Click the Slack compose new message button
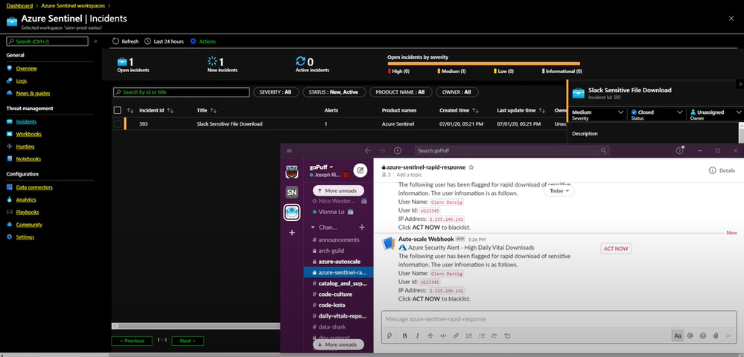The width and height of the screenshot is (744, 357). click(x=360, y=170)
